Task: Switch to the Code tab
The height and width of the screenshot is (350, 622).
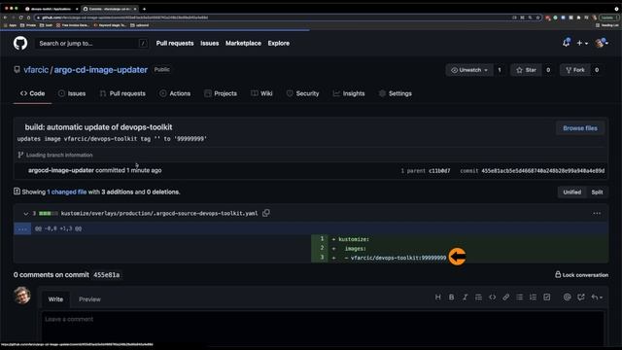Action: [32, 93]
